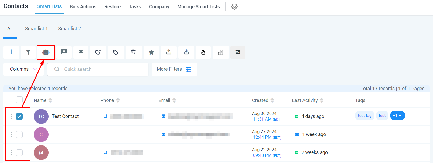Viewport: 433px width, 163px height.
Task: Click the star review icon in toolbar
Action: tap(151, 52)
